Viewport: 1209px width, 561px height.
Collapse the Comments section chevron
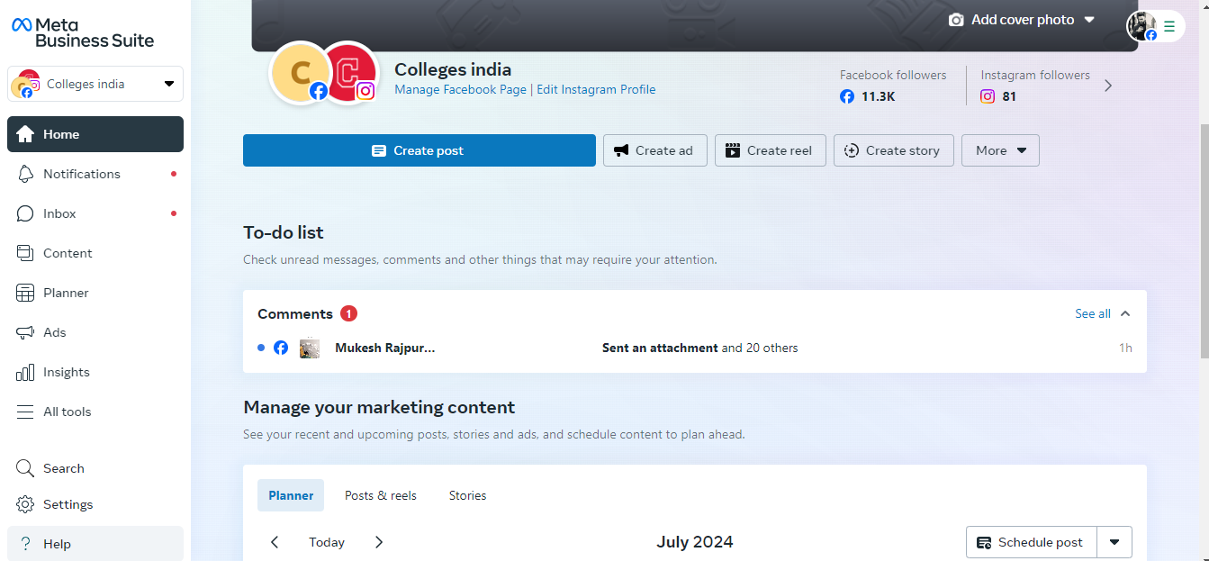coord(1125,313)
